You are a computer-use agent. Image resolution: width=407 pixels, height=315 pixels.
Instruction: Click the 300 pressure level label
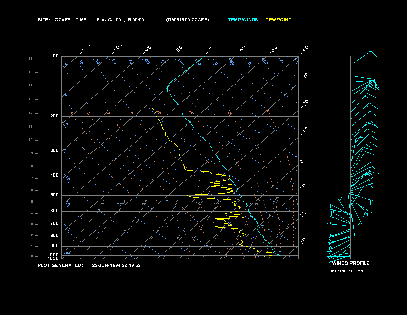pyautogui.click(x=54, y=150)
